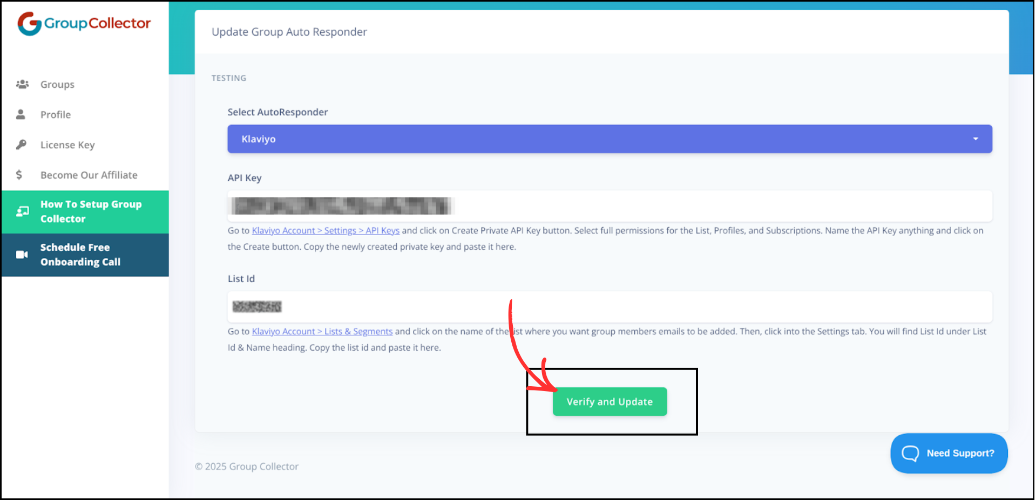Click the setup tutorial screen icon
This screenshot has width=1036, height=500.
(22, 211)
